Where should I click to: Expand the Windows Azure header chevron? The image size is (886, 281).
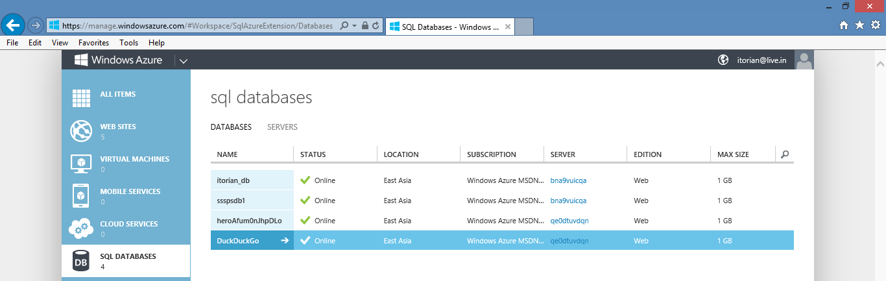(x=184, y=61)
